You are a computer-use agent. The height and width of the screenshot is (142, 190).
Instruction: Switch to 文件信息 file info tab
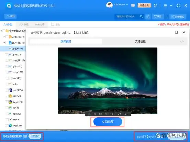point(140,42)
